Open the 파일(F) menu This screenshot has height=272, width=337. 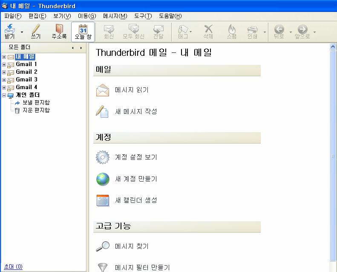13,16
